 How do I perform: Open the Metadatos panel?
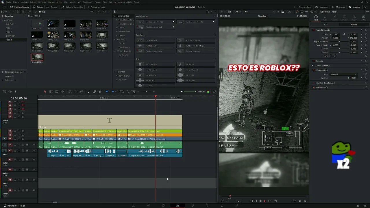click(338, 7)
